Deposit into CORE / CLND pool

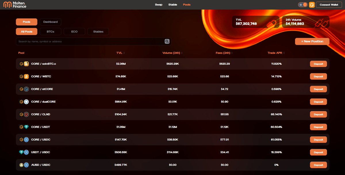[x=318, y=114]
